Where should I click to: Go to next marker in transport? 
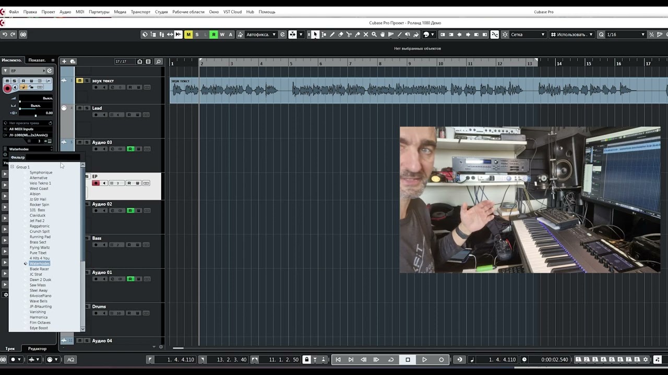click(x=351, y=359)
